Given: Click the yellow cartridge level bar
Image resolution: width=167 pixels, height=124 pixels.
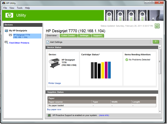Looking at the screenshot, I should [x=102, y=70].
